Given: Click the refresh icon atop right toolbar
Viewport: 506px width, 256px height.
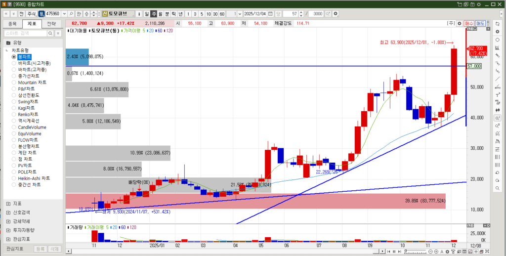Looking at the screenshot, I should click(498, 23).
